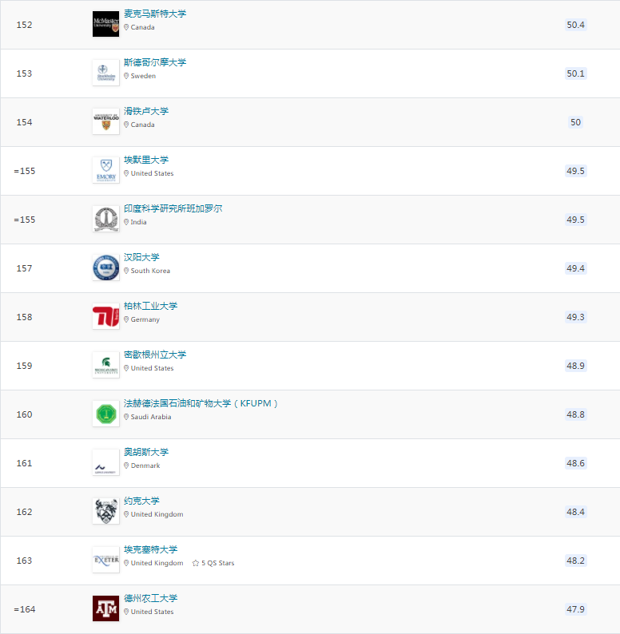Select the score 48.4 badge
This screenshot has height=634, width=620.
(575, 512)
